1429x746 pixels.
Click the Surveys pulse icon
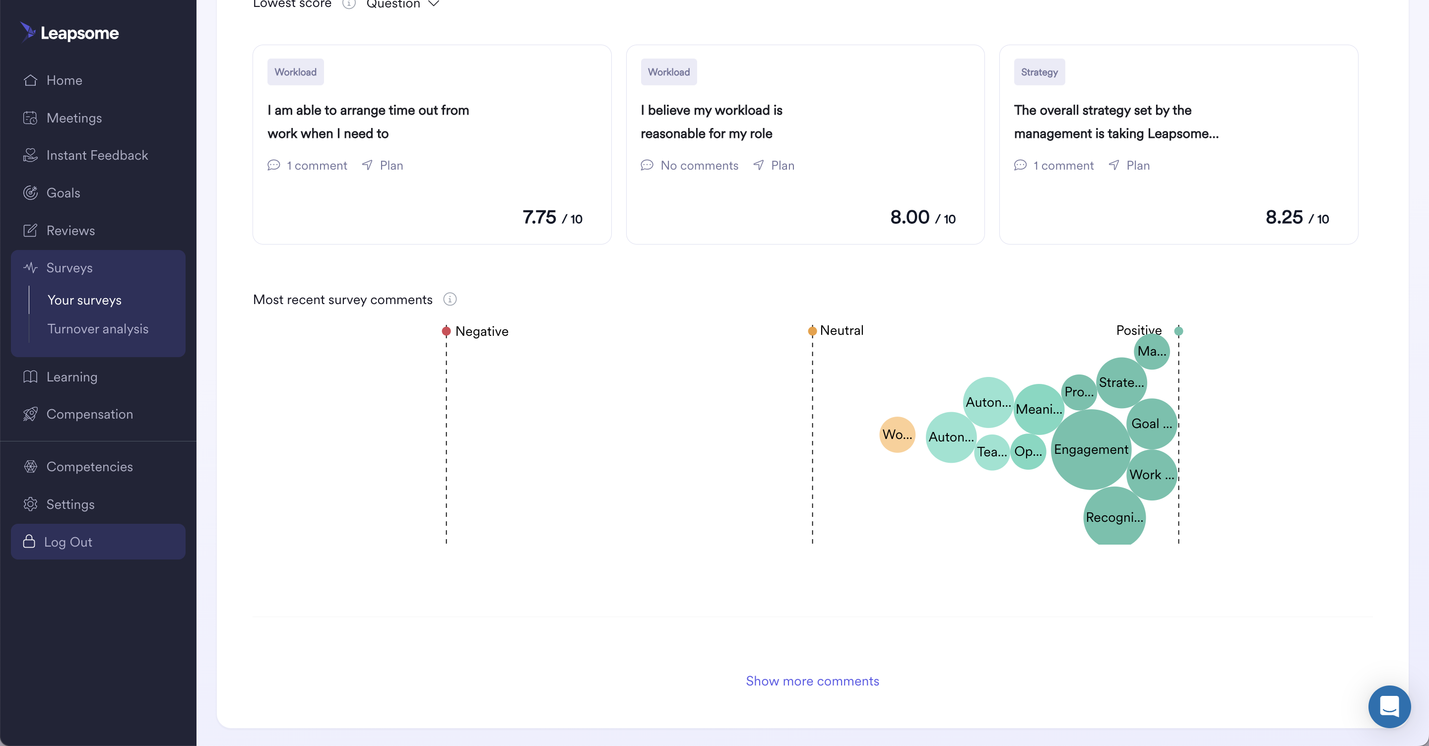click(x=30, y=268)
